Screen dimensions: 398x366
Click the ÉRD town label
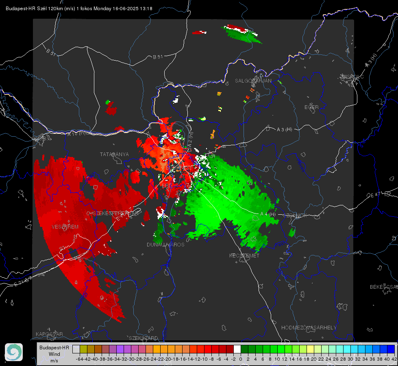(167, 186)
